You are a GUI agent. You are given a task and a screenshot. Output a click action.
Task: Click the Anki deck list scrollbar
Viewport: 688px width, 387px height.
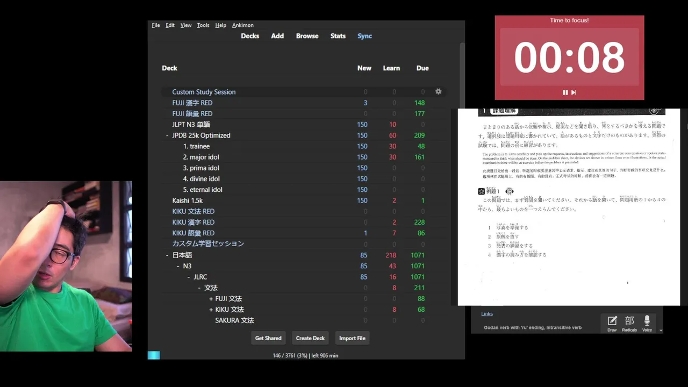click(462, 75)
